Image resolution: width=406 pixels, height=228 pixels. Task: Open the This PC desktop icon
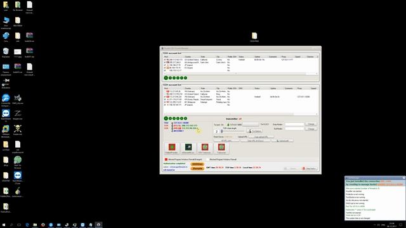[x=6, y=23]
